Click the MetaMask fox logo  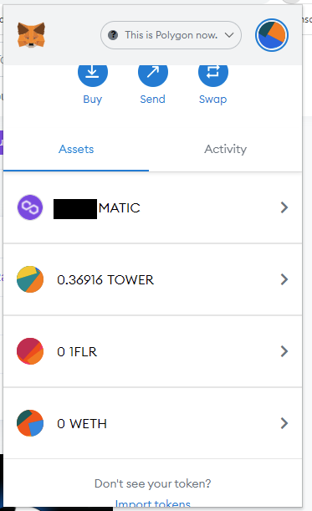pos(31,35)
